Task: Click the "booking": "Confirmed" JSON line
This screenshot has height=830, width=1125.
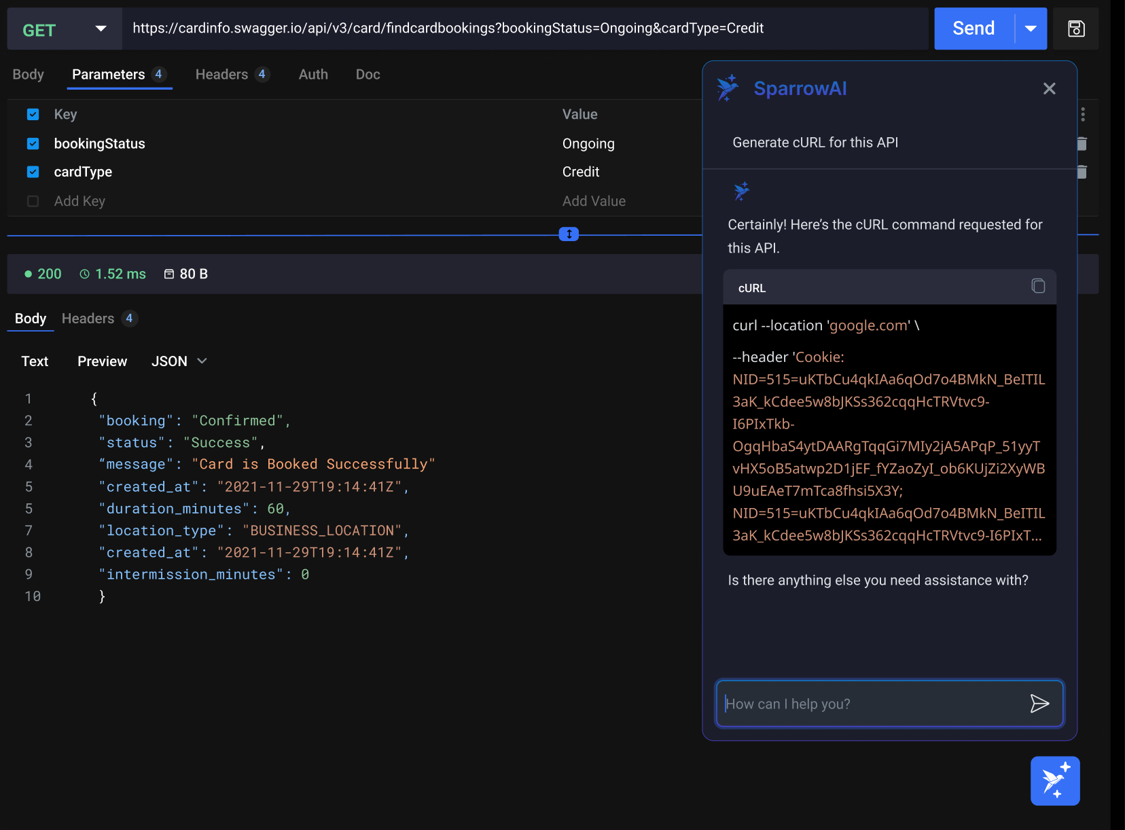Action: click(195, 421)
